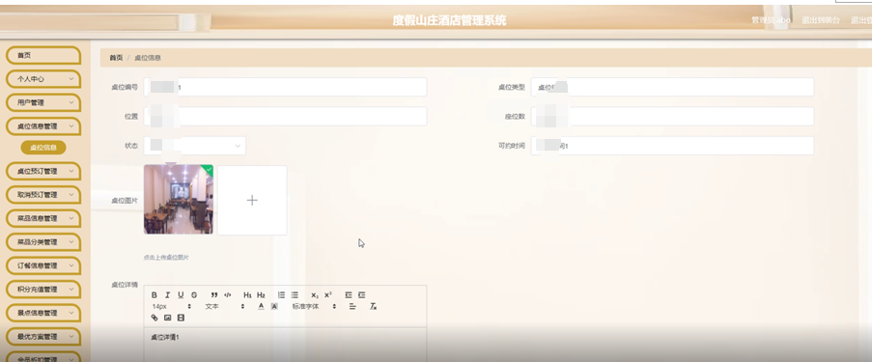Apply blockquote formatting

(214, 295)
